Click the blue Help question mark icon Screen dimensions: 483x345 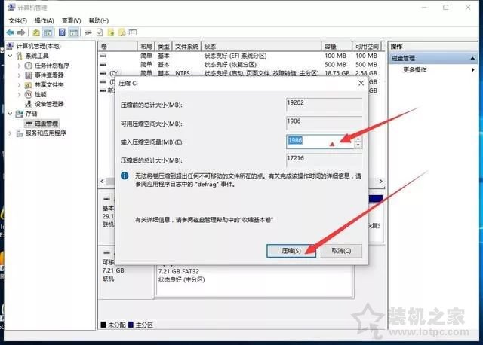[61, 33]
